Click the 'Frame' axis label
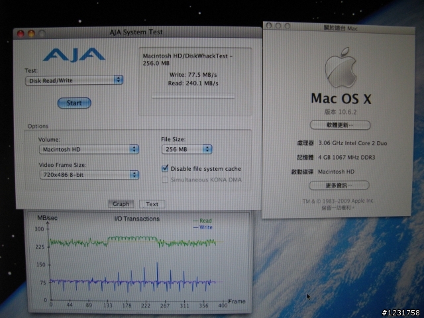This screenshot has height=318, width=424. pyautogui.click(x=237, y=301)
